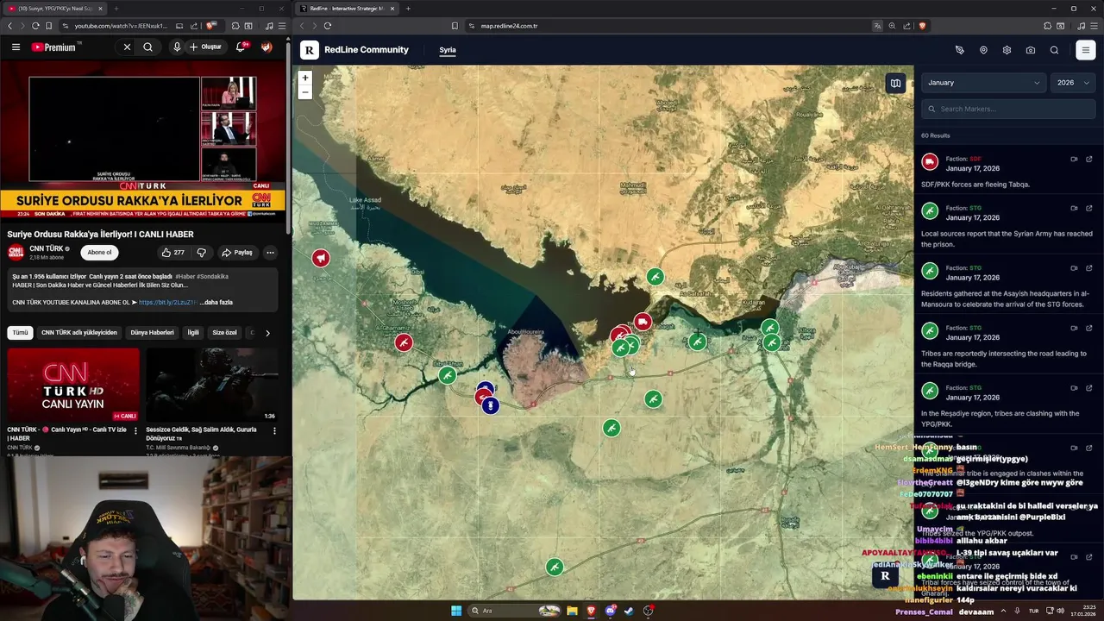Open video icon for 'fleeing Tabqa' entry

[x=1074, y=160]
